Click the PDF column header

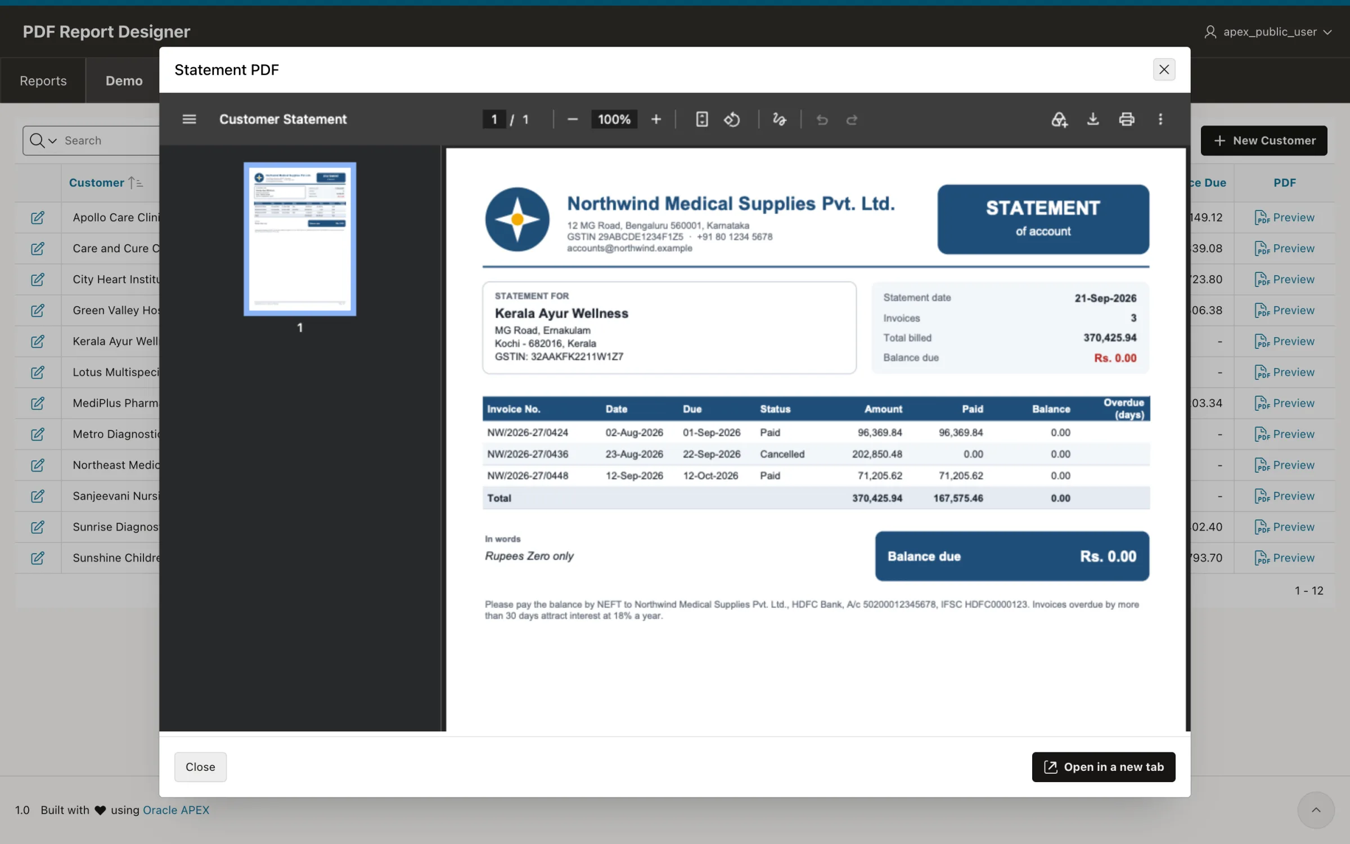coord(1284,183)
